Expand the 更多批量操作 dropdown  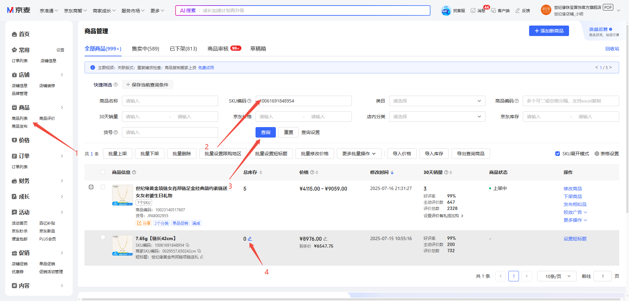[359, 154]
